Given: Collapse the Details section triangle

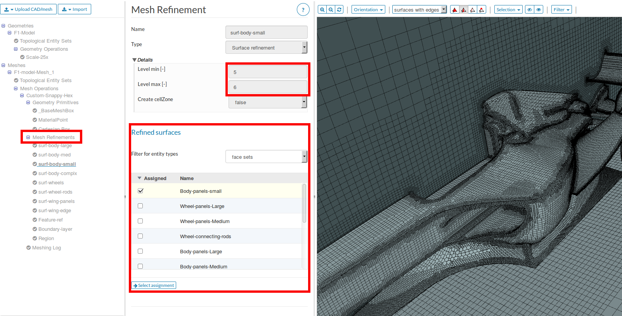Looking at the screenshot, I should pos(134,60).
